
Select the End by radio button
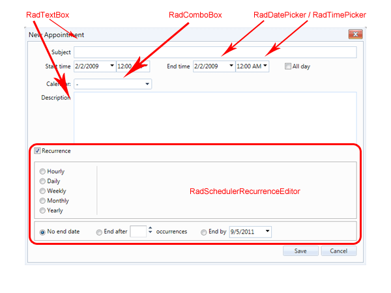pyautogui.click(x=204, y=232)
